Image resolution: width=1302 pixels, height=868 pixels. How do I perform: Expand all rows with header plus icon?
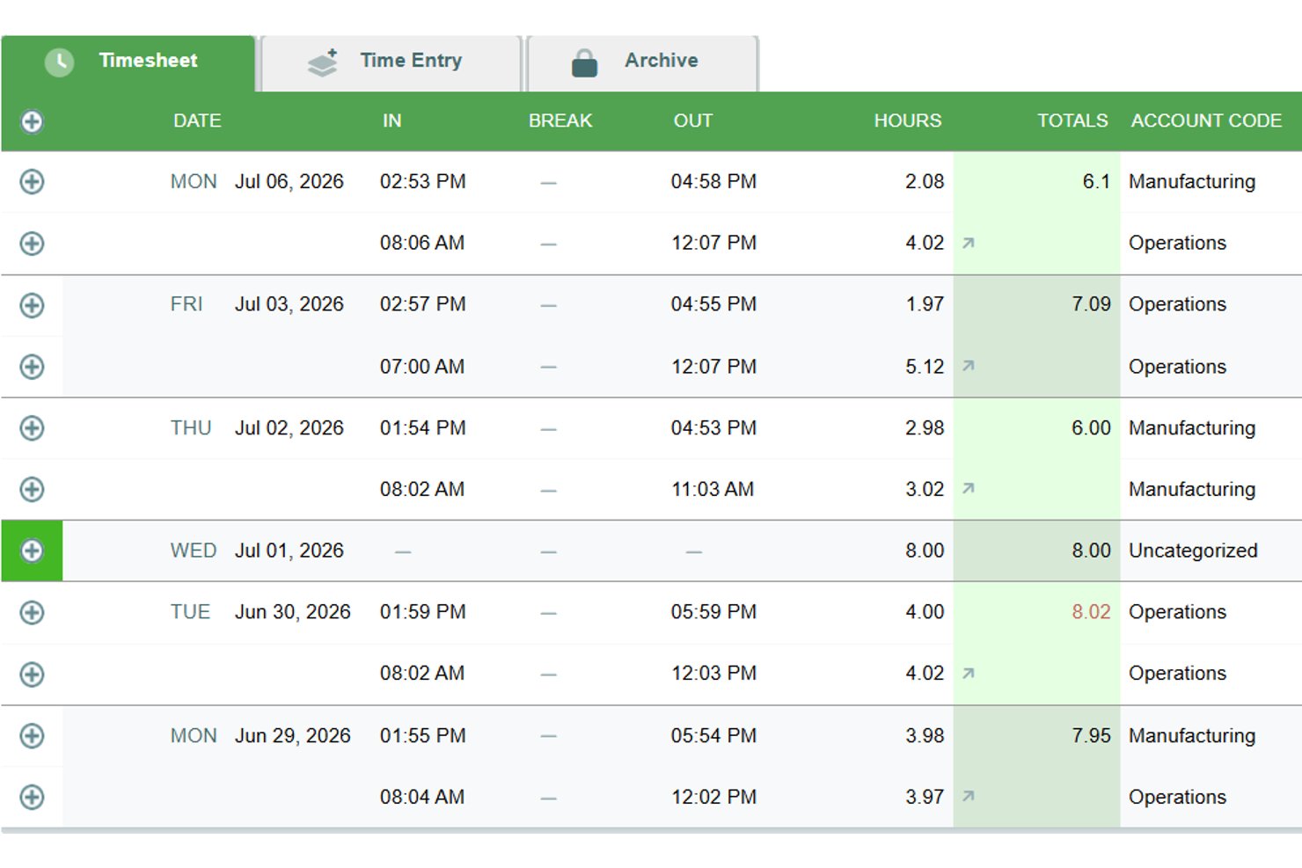pos(32,121)
